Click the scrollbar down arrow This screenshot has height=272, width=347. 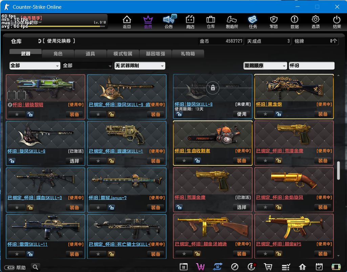[x=338, y=256]
